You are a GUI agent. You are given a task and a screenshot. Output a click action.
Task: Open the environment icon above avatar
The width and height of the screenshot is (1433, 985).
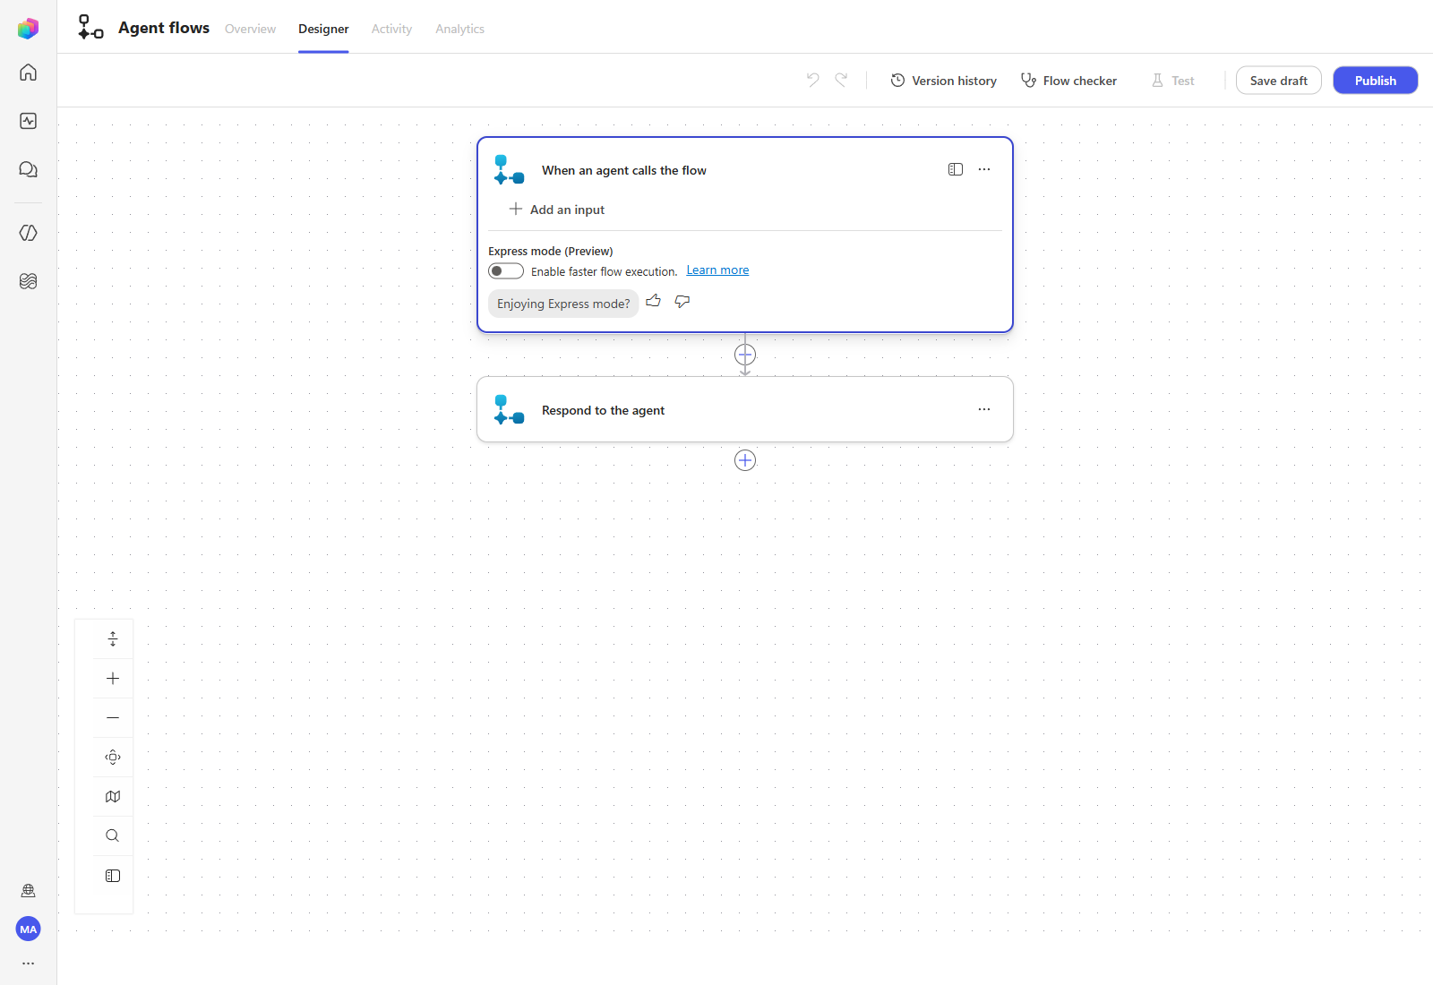click(28, 890)
